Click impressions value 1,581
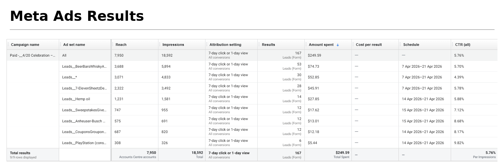This screenshot has height=162, width=504. 166,99
